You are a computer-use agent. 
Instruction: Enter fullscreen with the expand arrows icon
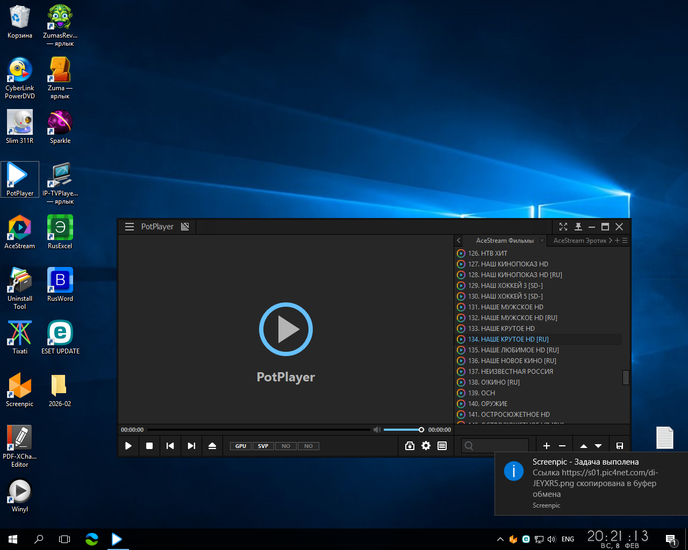click(563, 227)
